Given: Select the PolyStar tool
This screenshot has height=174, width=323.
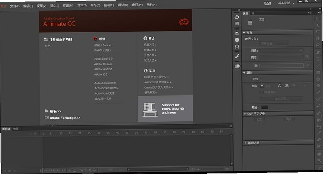Looking at the screenshot, I should point(318,85).
